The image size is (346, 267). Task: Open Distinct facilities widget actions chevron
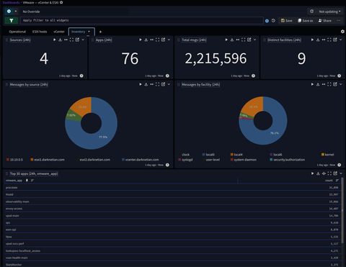click(341, 40)
